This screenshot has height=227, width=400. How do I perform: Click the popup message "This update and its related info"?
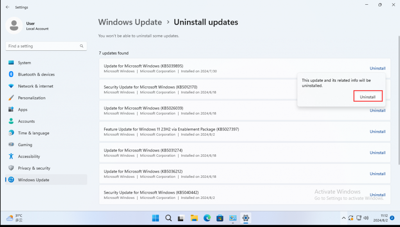336,83
